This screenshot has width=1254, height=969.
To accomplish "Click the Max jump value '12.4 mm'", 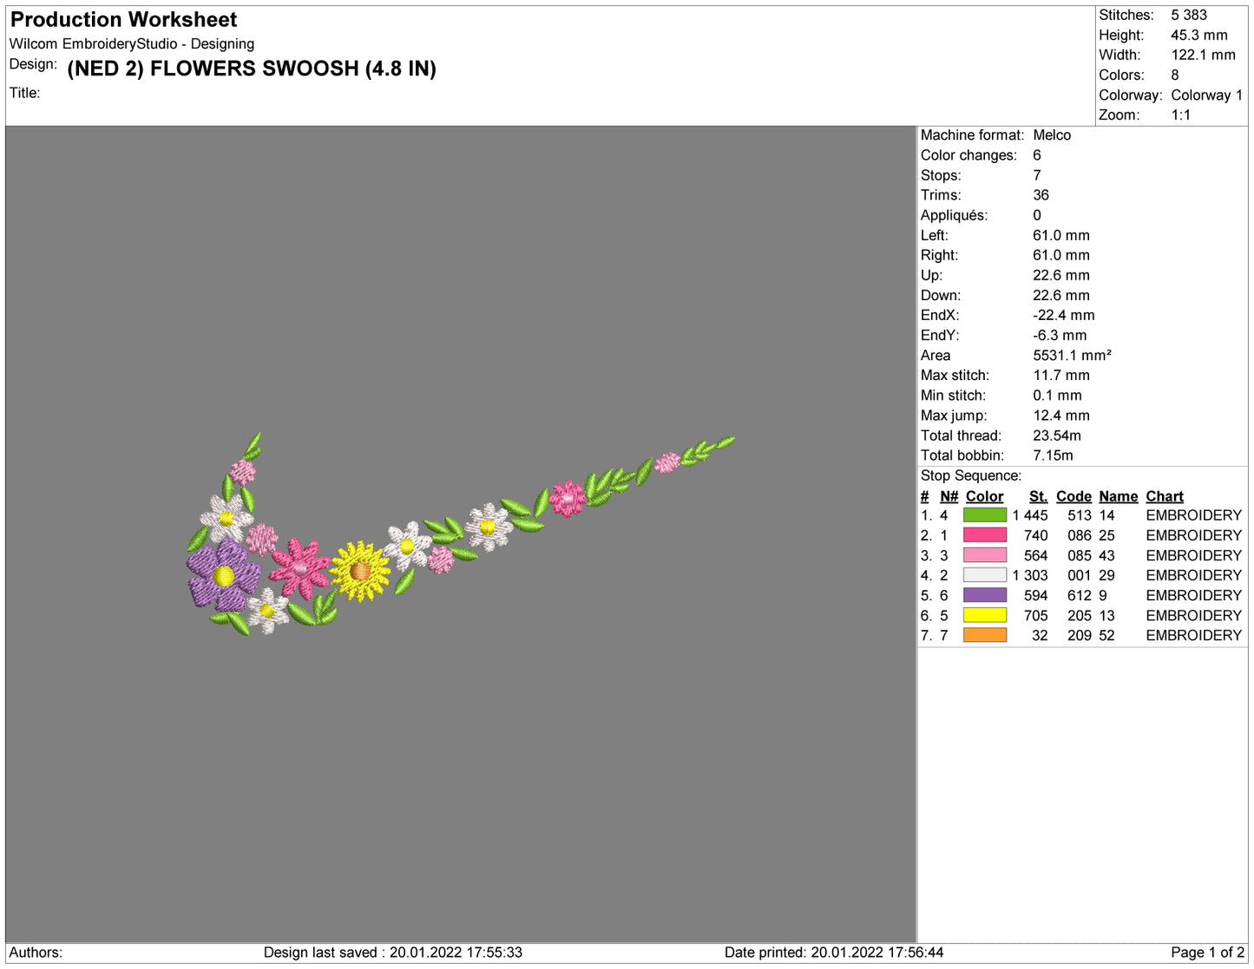I will coord(1061,416).
